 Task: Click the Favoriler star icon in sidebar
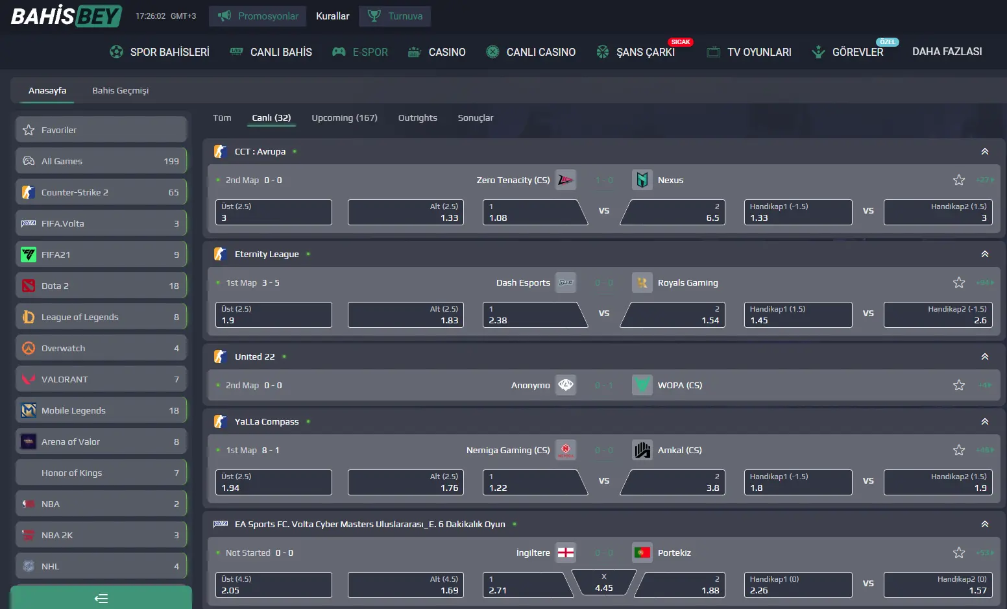click(29, 130)
